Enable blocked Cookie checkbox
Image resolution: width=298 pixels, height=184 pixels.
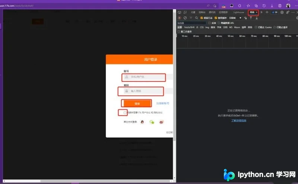[x=256, y=27]
